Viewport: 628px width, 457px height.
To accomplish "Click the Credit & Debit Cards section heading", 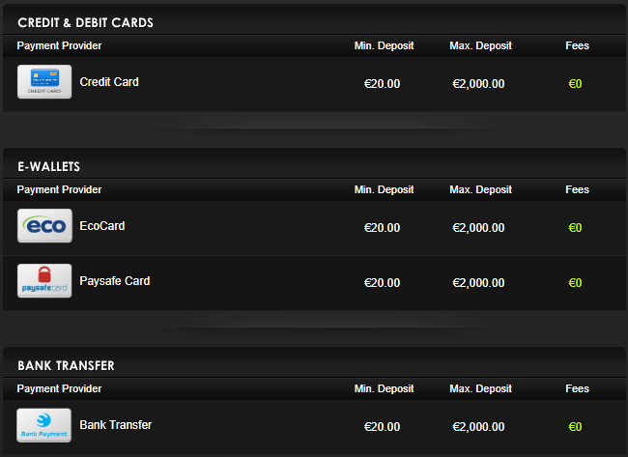I will pyautogui.click(x=85, y=23).
